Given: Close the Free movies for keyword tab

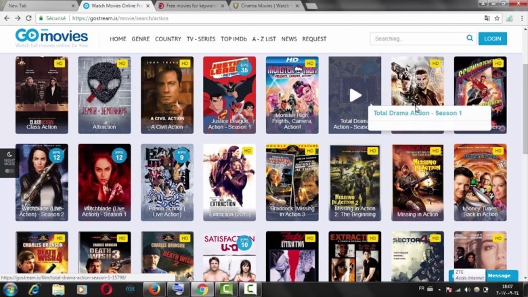Looking at the screenshot, I should [x=222, y=5].
